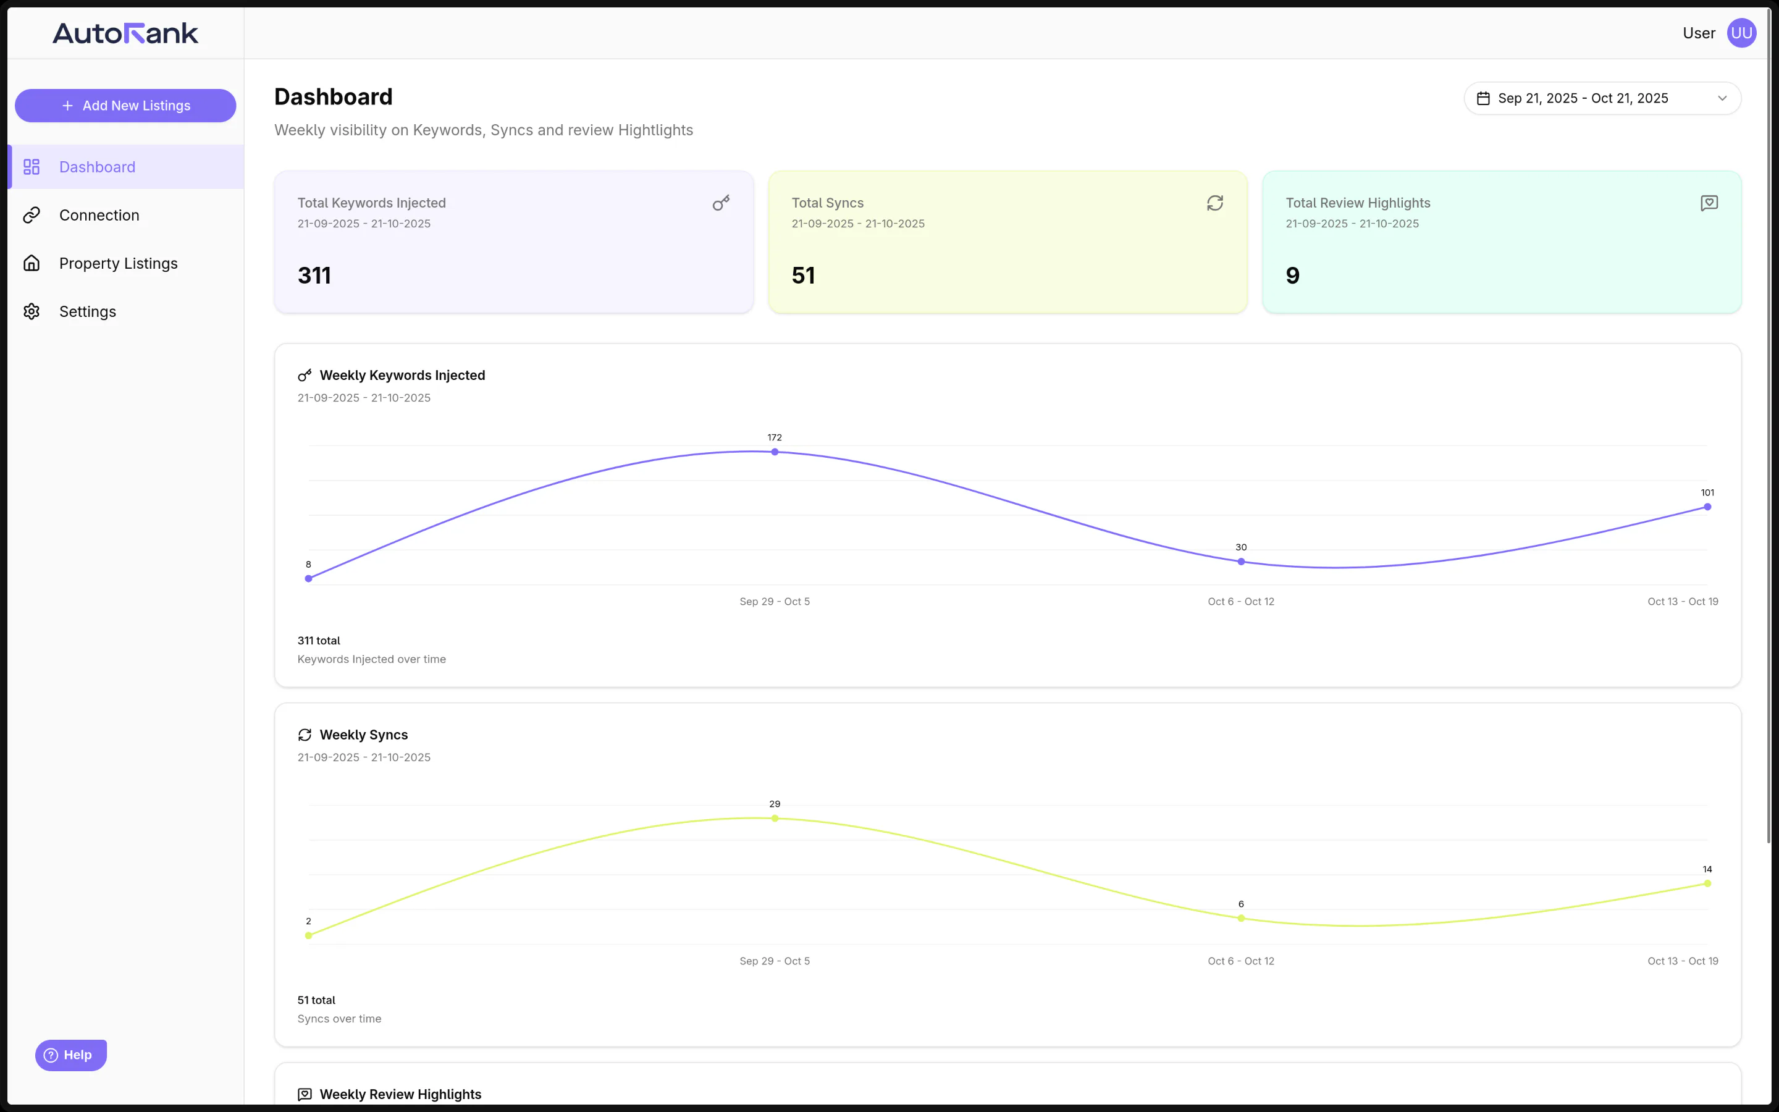Click the plus icon in Add New Listings
Image resolution: width=1779 pixels, height=1112 pixels.
coord(67,106)
